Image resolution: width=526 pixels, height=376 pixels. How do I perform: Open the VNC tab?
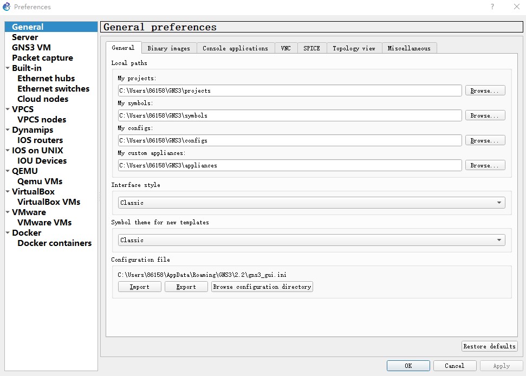(286, 48)
